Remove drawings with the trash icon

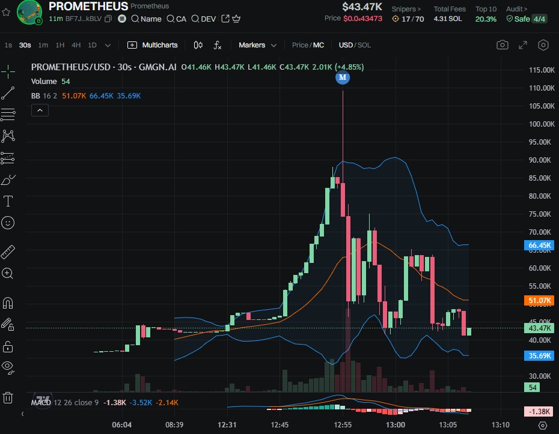pyautogui.click(x=8, y=397)
